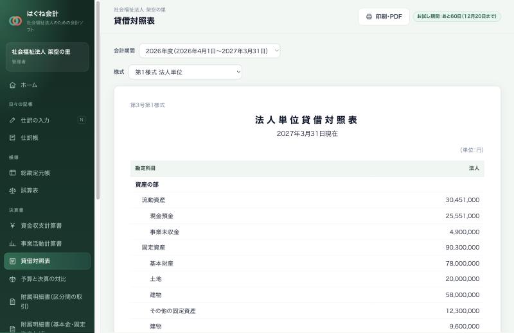Click the yen icon for 資金収支計算書
This screenshot has height=333, width=514.
pyautogui.click(x=12, y=225)
